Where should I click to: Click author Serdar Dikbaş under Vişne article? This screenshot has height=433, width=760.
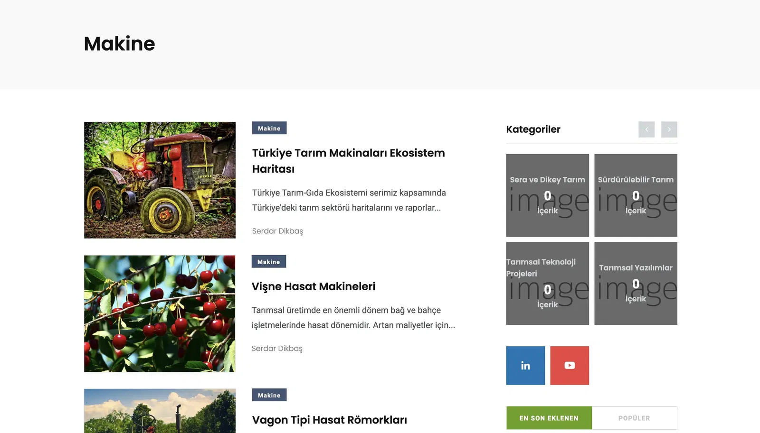277,349
